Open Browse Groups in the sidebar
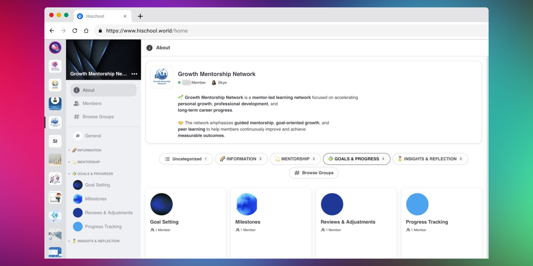This screenshot has height=266, width=533. coord(103,117)
